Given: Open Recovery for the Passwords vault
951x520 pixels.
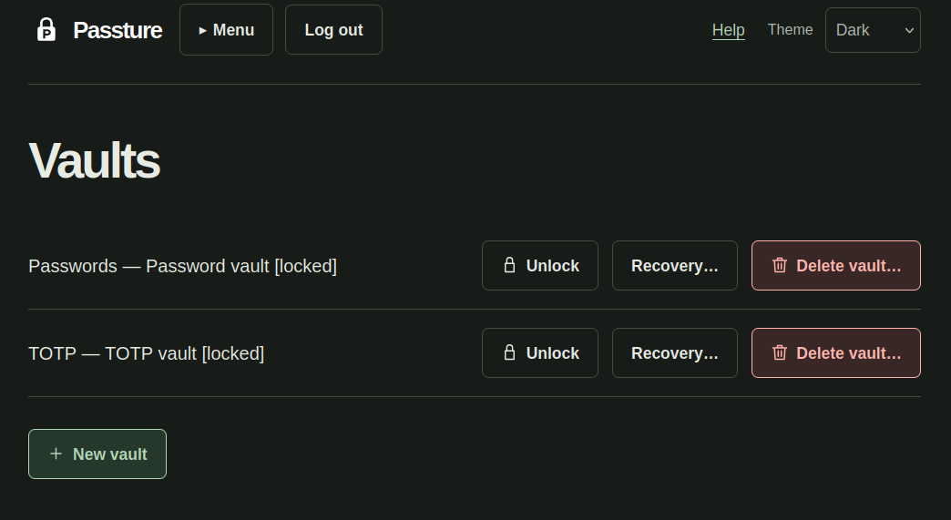Looking at the screenshot, I should tap(674, 265).
